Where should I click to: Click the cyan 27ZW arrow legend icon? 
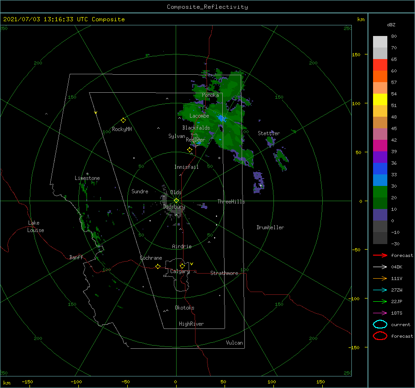click(380, 290)
